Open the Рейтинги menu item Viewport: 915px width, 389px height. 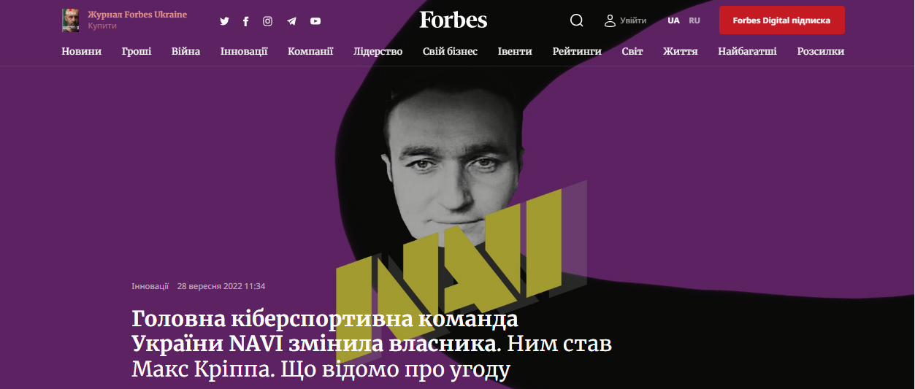[577, 51]
